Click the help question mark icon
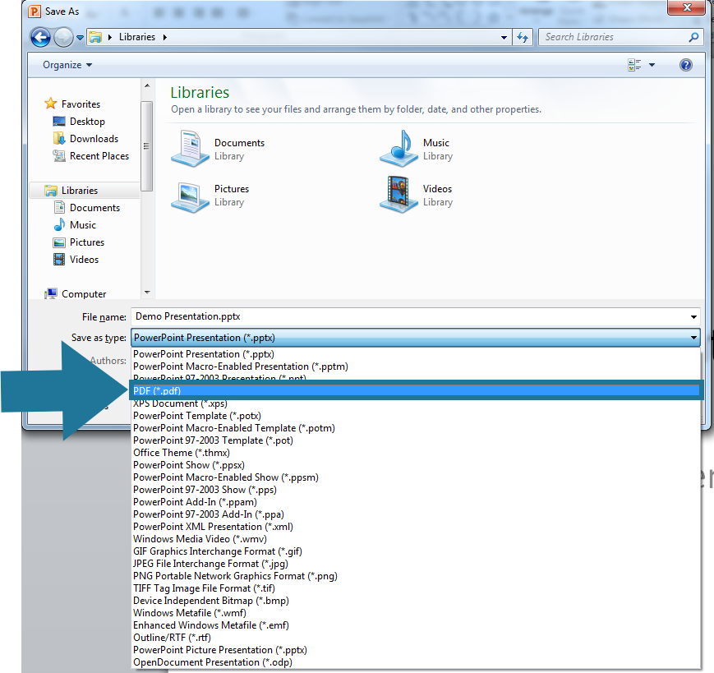 coord(686,65)
